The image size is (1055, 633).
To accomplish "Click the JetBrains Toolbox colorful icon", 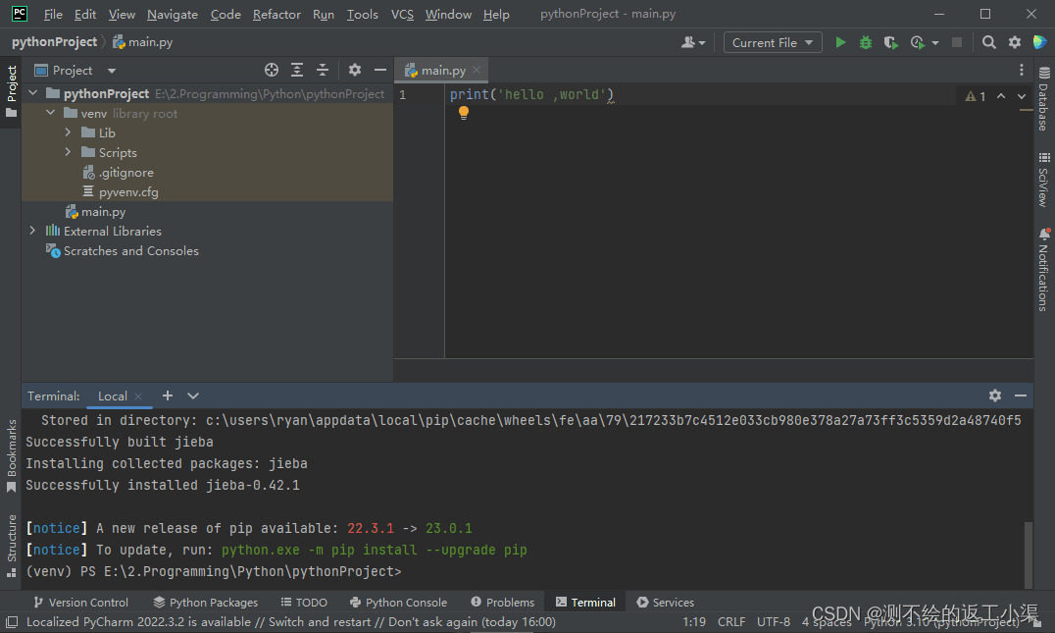I will 1039,42.
